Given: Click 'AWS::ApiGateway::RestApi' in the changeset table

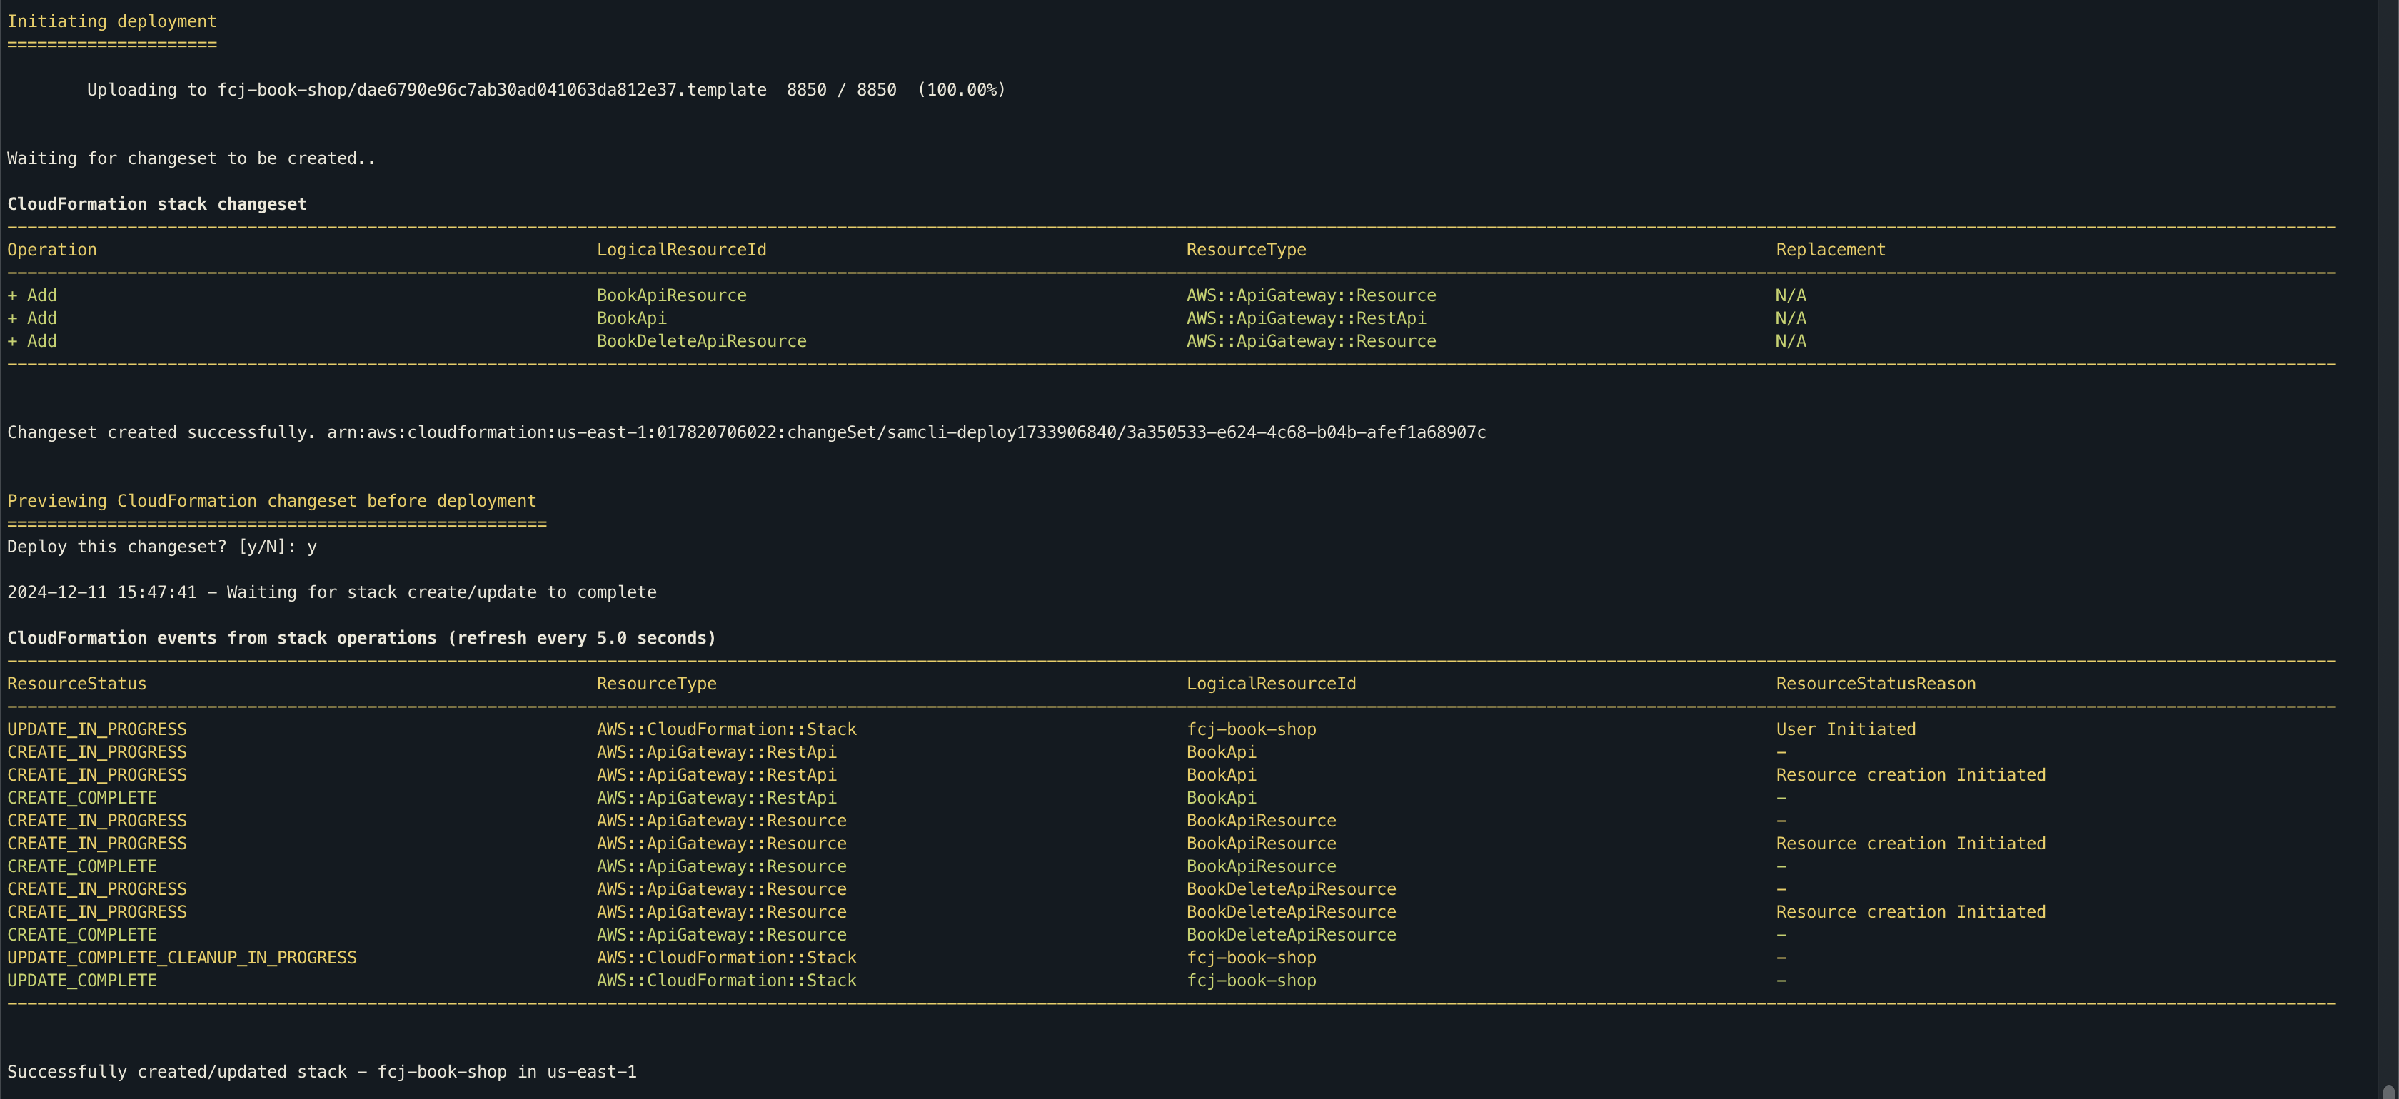Looking at the screenshot, I should click(x=1306, y=318).
